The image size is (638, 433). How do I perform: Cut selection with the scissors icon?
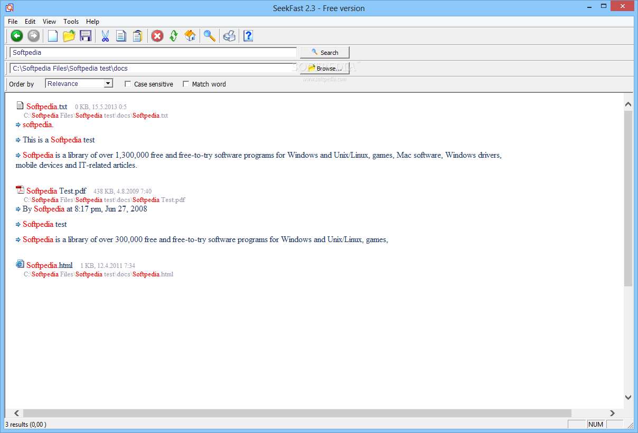click(x=105, y=36)
